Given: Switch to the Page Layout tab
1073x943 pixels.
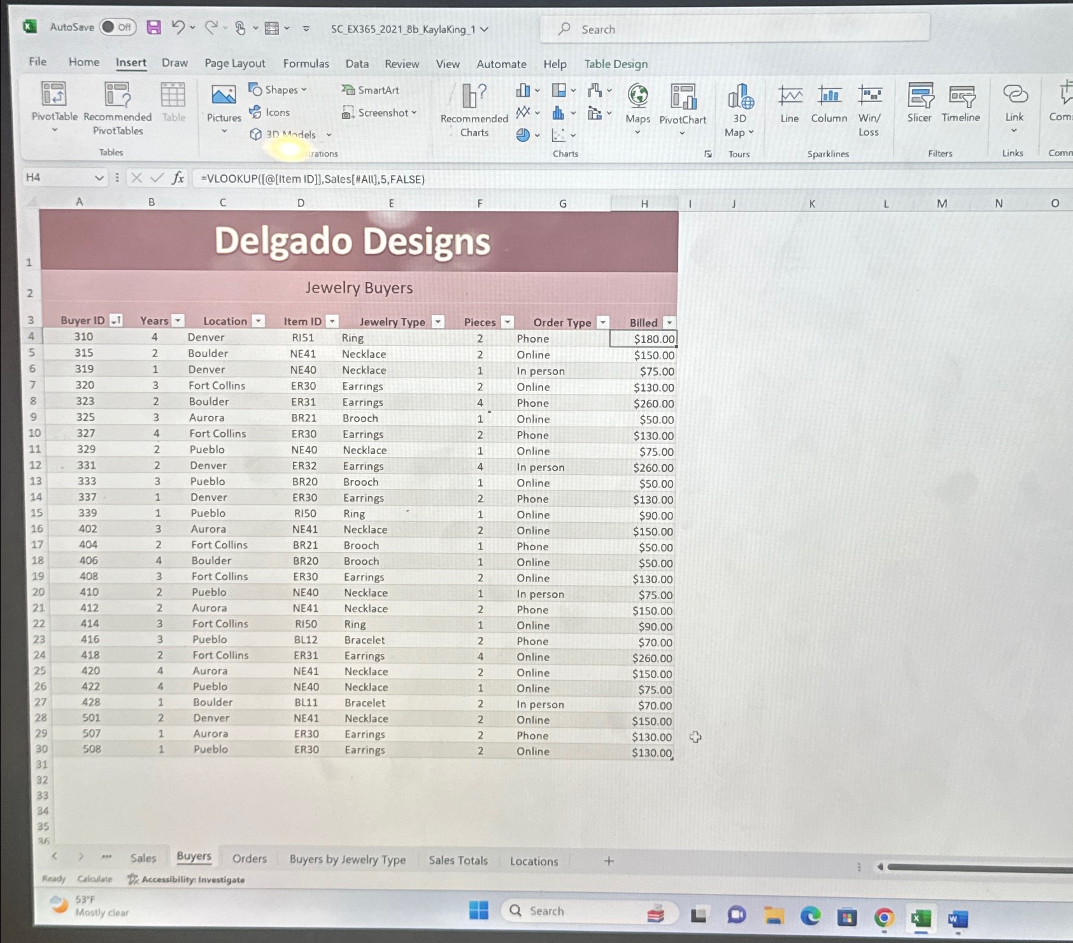Looking at the screenshot, I should coord(234,63).
